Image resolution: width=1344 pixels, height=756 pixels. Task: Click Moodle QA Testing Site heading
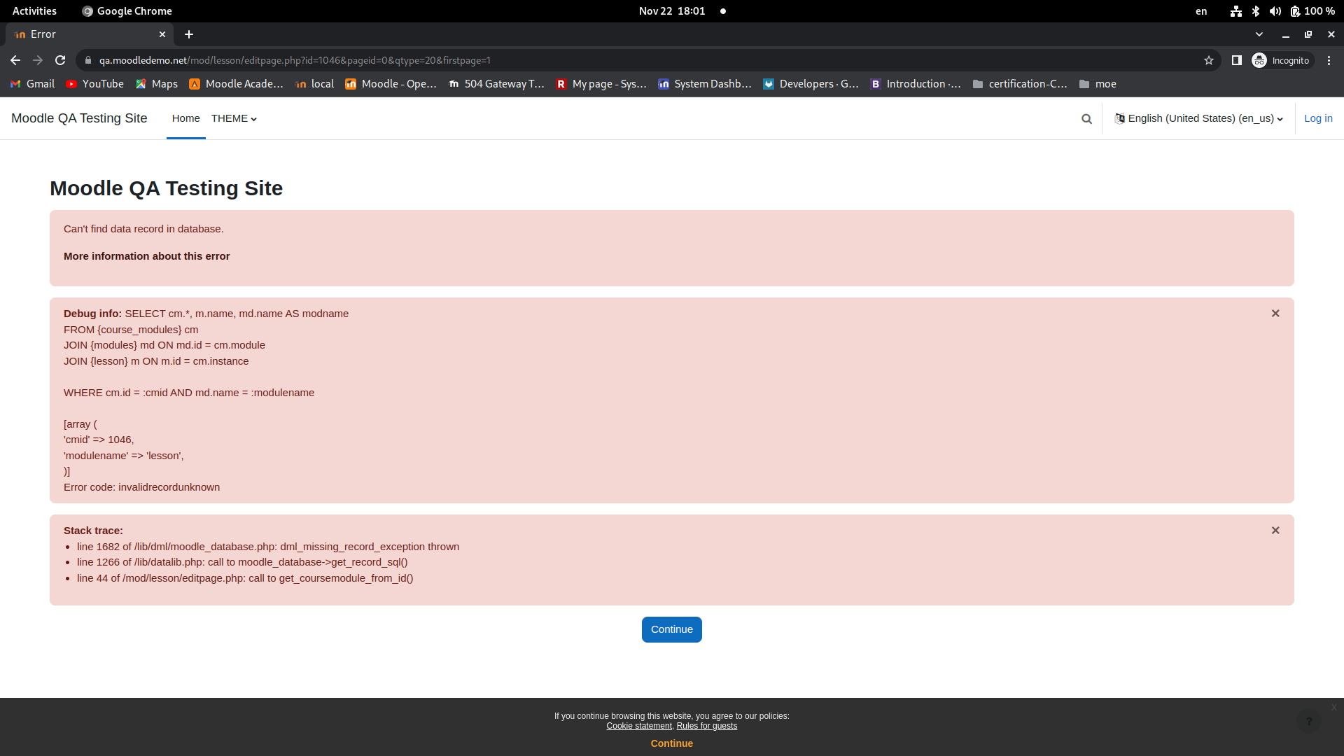tap(166, 188)
